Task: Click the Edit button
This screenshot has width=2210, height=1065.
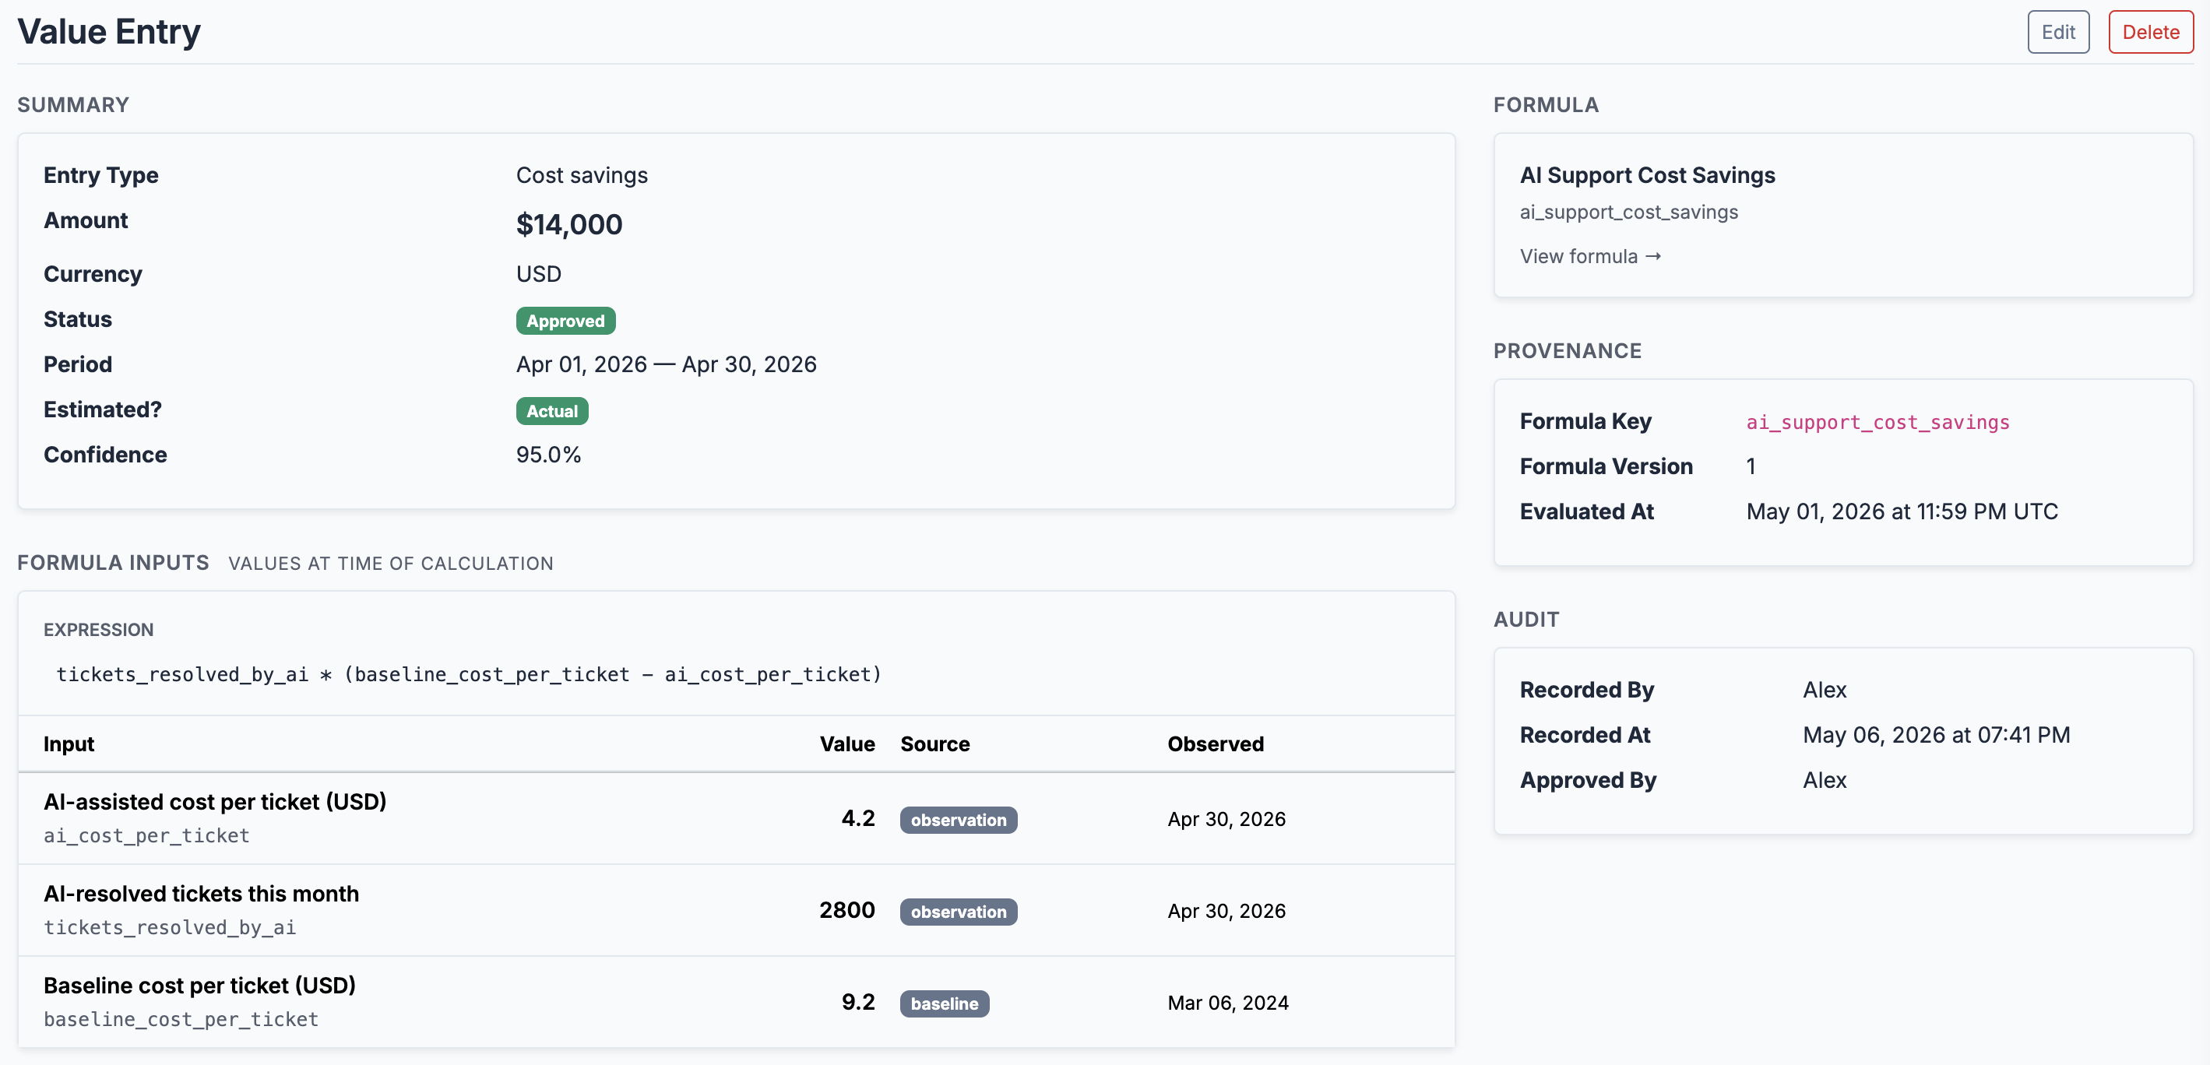Action: coord(2057,32)
